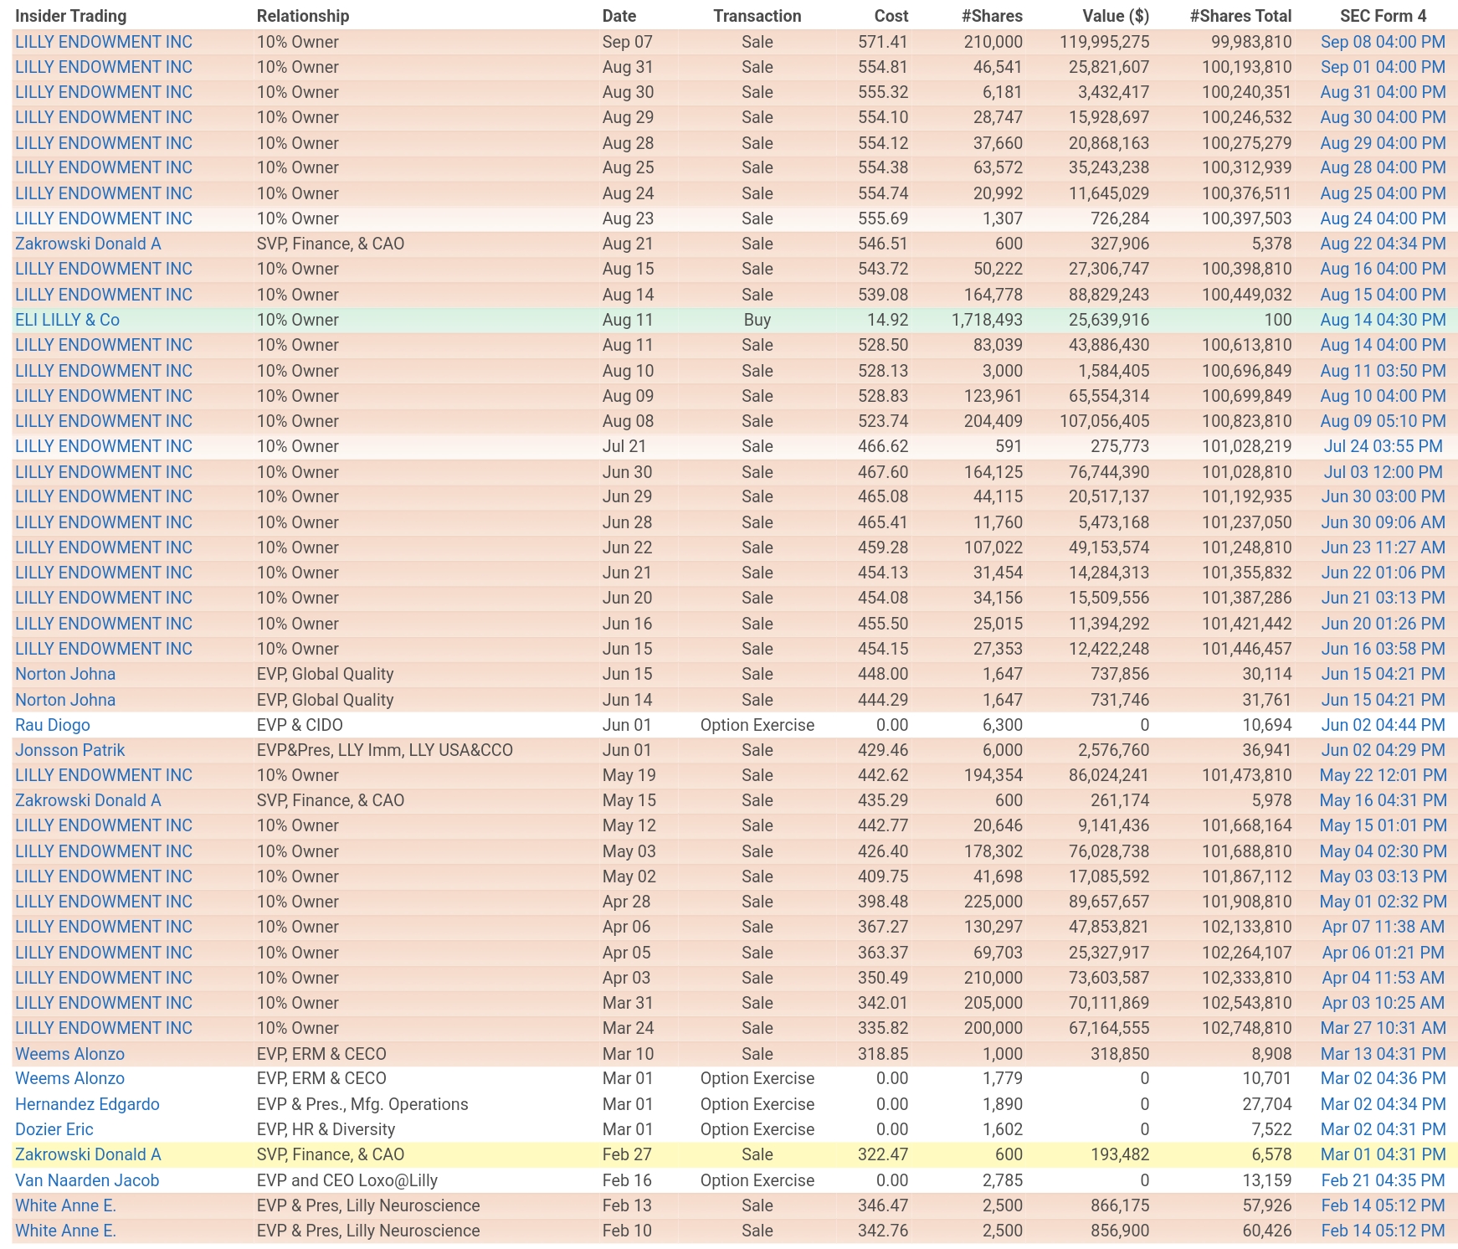Click LILLY ENDOWMENT INC in the Jul 21 row
Screen dimensions: 1458x1249
[x=104, y=446]
